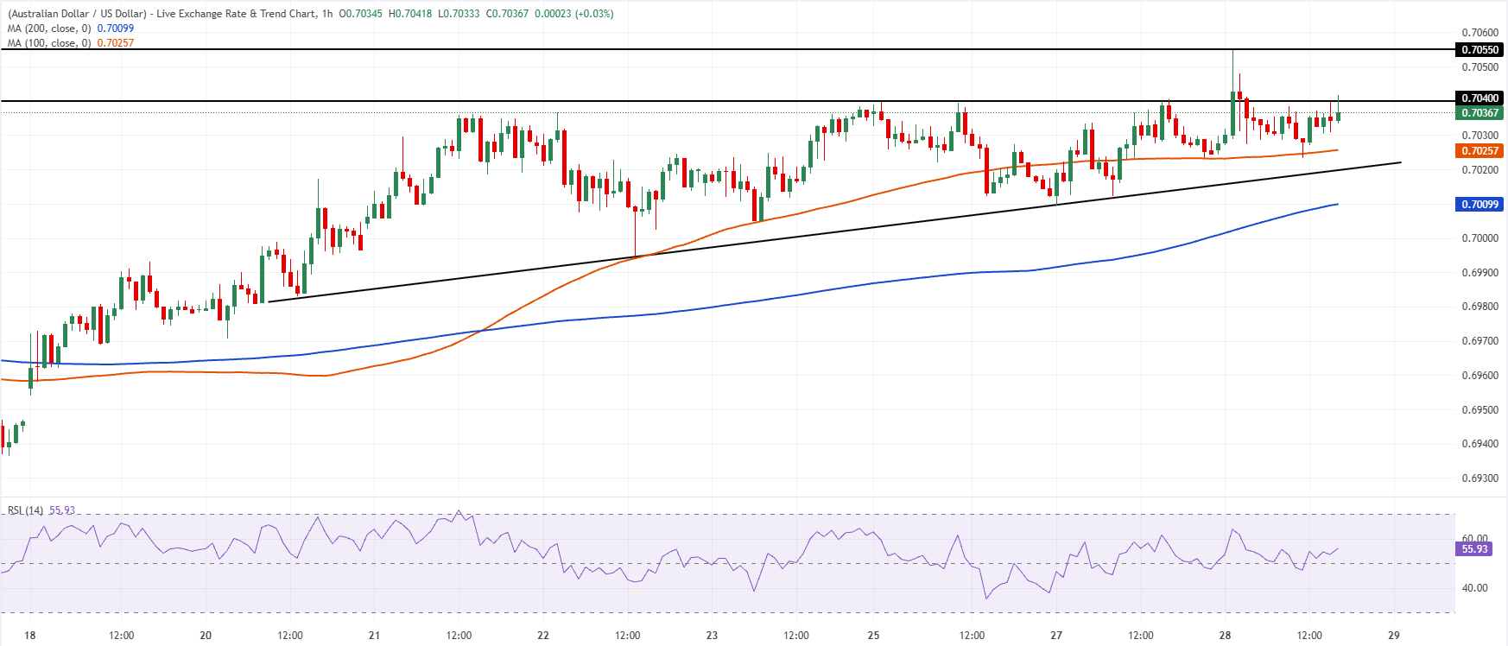Image resolution: width=1508 pixels, height=646 pixels.
Task: Click the 1h timeframe label in header
Action: (327, 14)
